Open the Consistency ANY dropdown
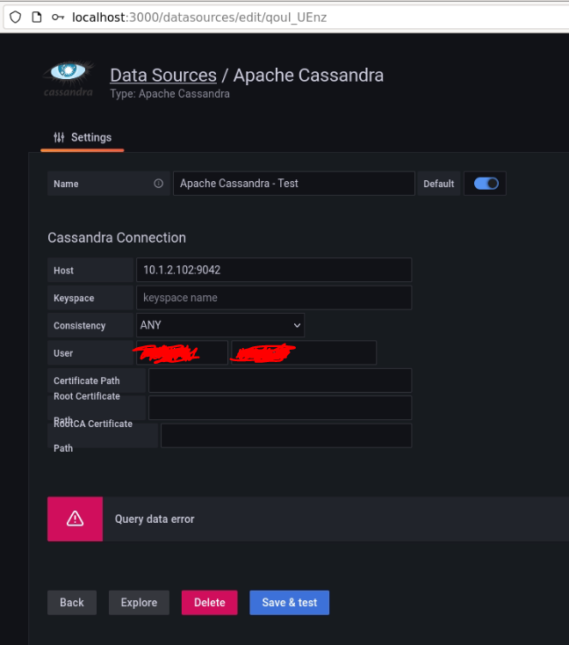 pos(220,325)
